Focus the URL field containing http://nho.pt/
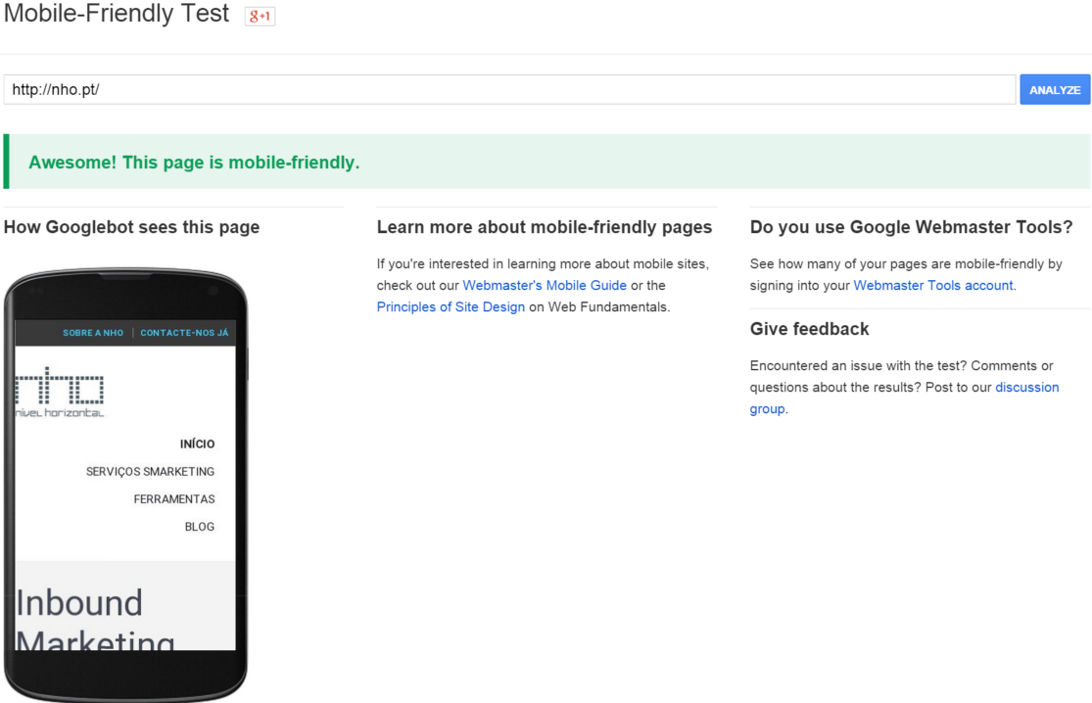 (509, 90)
